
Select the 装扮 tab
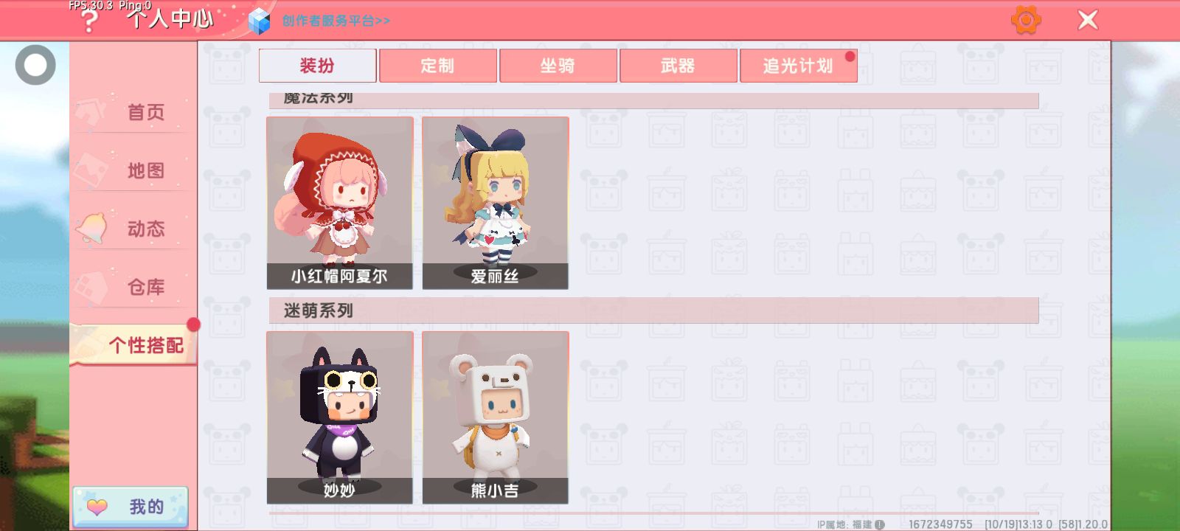[317, 66]
